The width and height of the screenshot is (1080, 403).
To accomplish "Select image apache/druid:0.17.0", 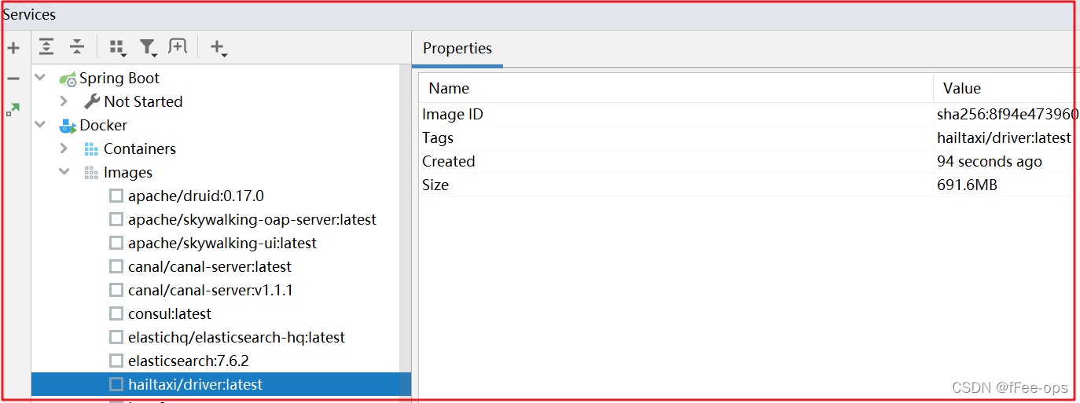I will point(196,196).
